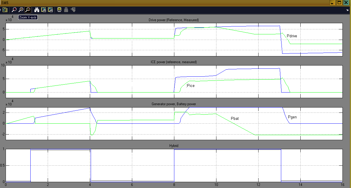The height and width of the screenshot is (188, 351).
Task: Click the dock arrow at toolbar's right end
Action: point(347,10)
